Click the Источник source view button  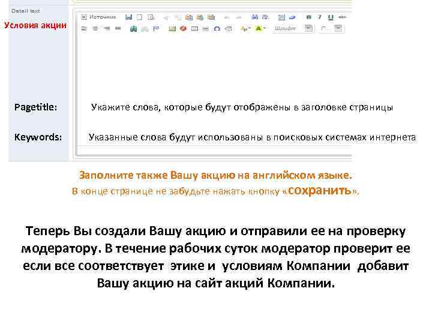pos(99,17)
